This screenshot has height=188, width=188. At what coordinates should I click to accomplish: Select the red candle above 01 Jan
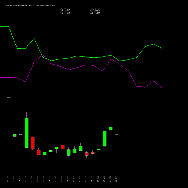point(33,143)
